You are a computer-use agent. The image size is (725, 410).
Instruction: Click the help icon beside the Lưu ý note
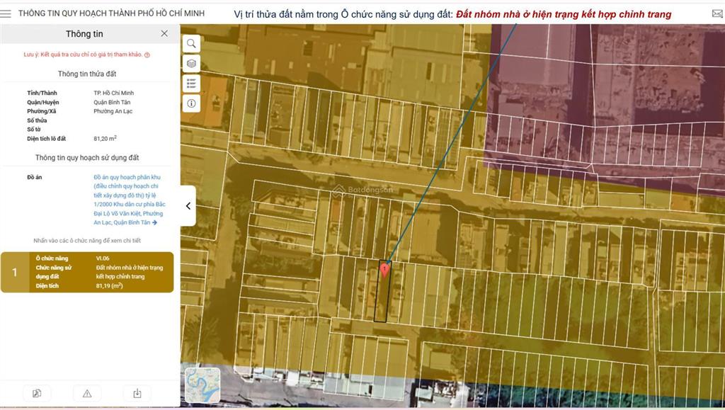tap(147, 55)
